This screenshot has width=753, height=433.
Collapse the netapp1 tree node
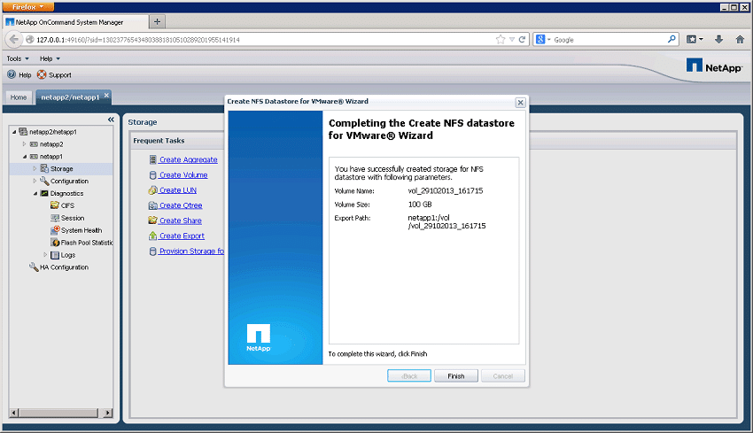coord(25,157)
